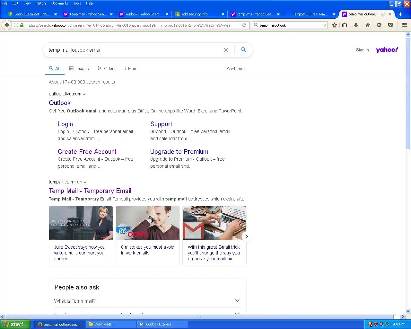This screenshot has width=411, height=329.
Task: Click the browser URL address bar
Action: (x=132, y=25)
